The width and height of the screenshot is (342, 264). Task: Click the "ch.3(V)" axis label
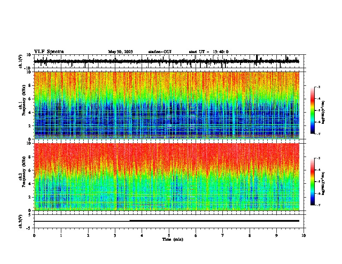[x=20, y=222]
